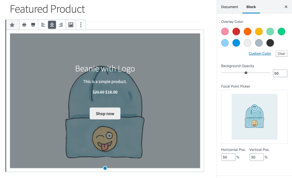Open the Custom Color link

click(x=260, y=53)
